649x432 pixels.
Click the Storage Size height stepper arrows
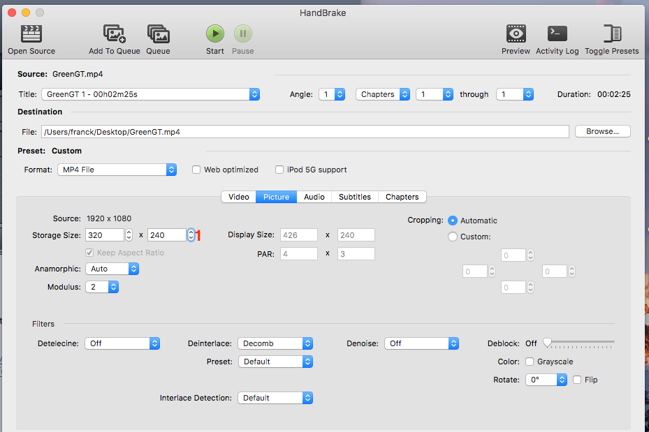coord(191,235)
